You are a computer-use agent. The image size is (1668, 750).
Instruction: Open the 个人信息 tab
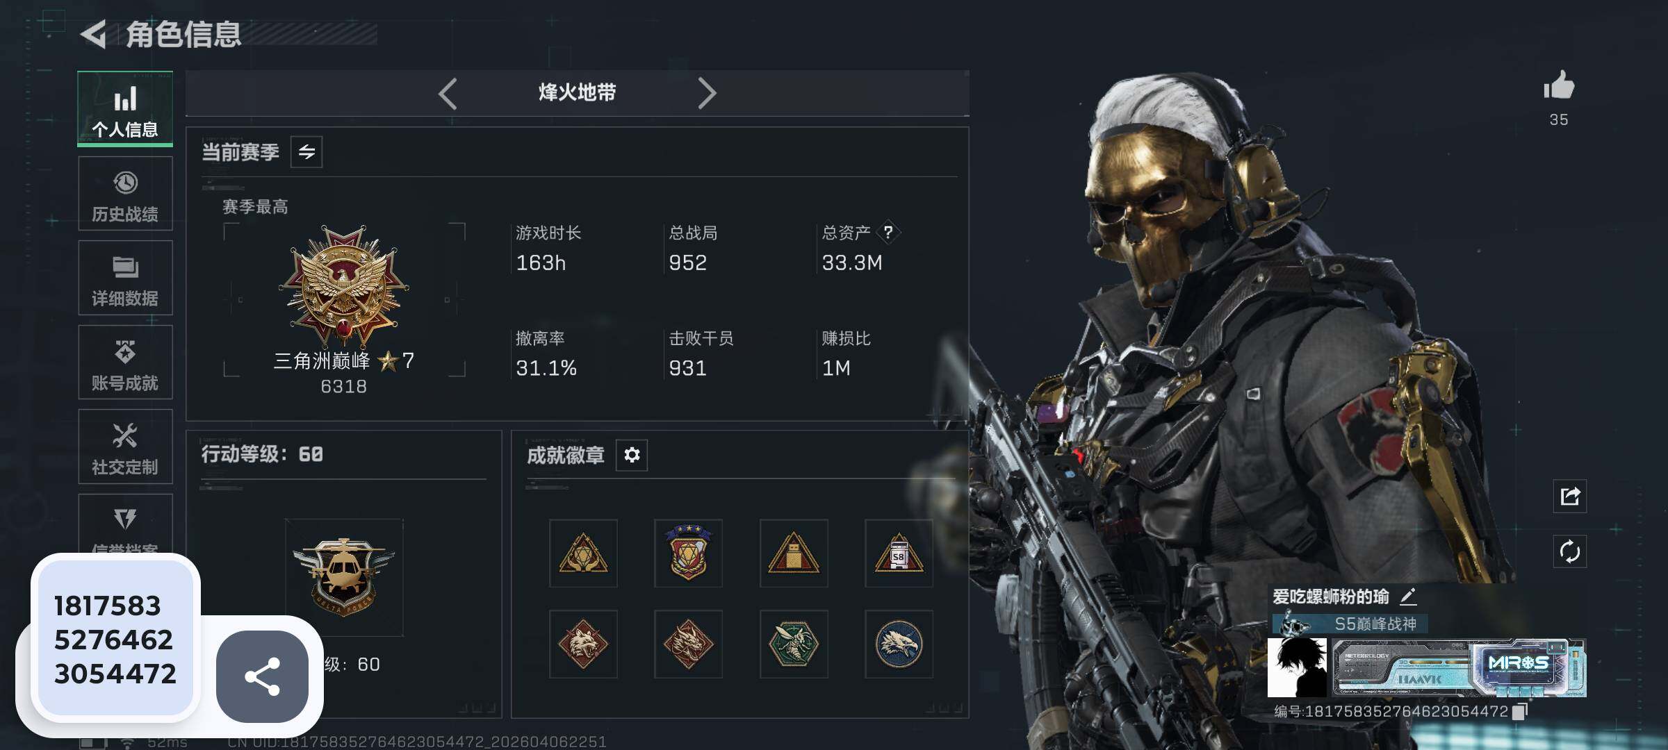point(125,109)
